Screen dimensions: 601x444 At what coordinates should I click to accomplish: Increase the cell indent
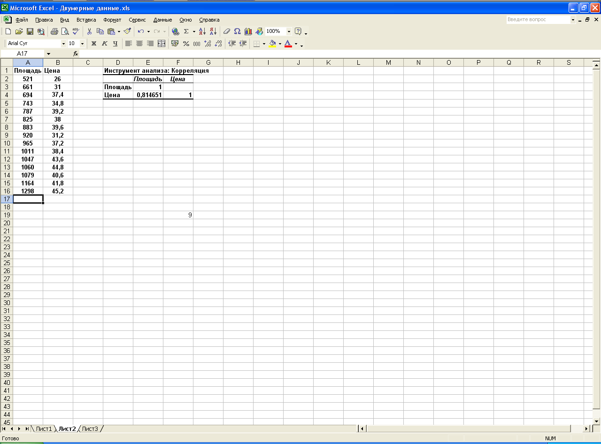coord(243,44)
